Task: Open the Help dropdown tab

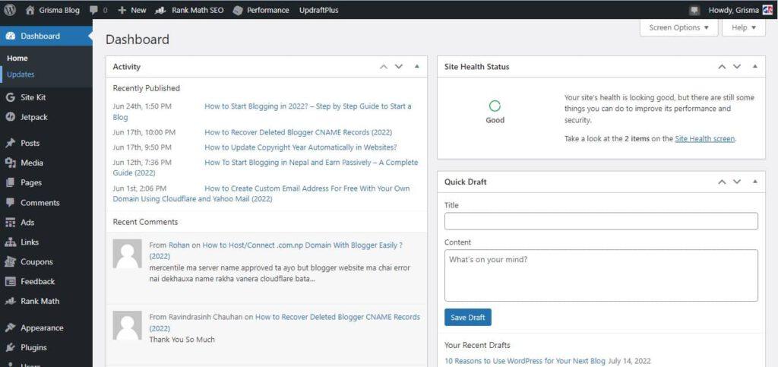Action: (x=744, y=28)
